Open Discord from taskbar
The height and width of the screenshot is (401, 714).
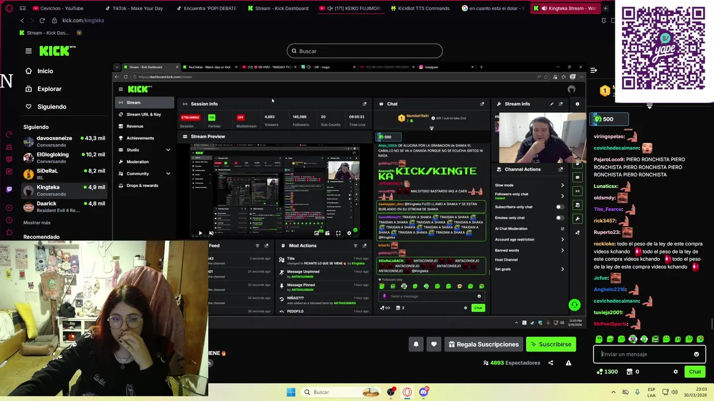[x=423, y=392]
